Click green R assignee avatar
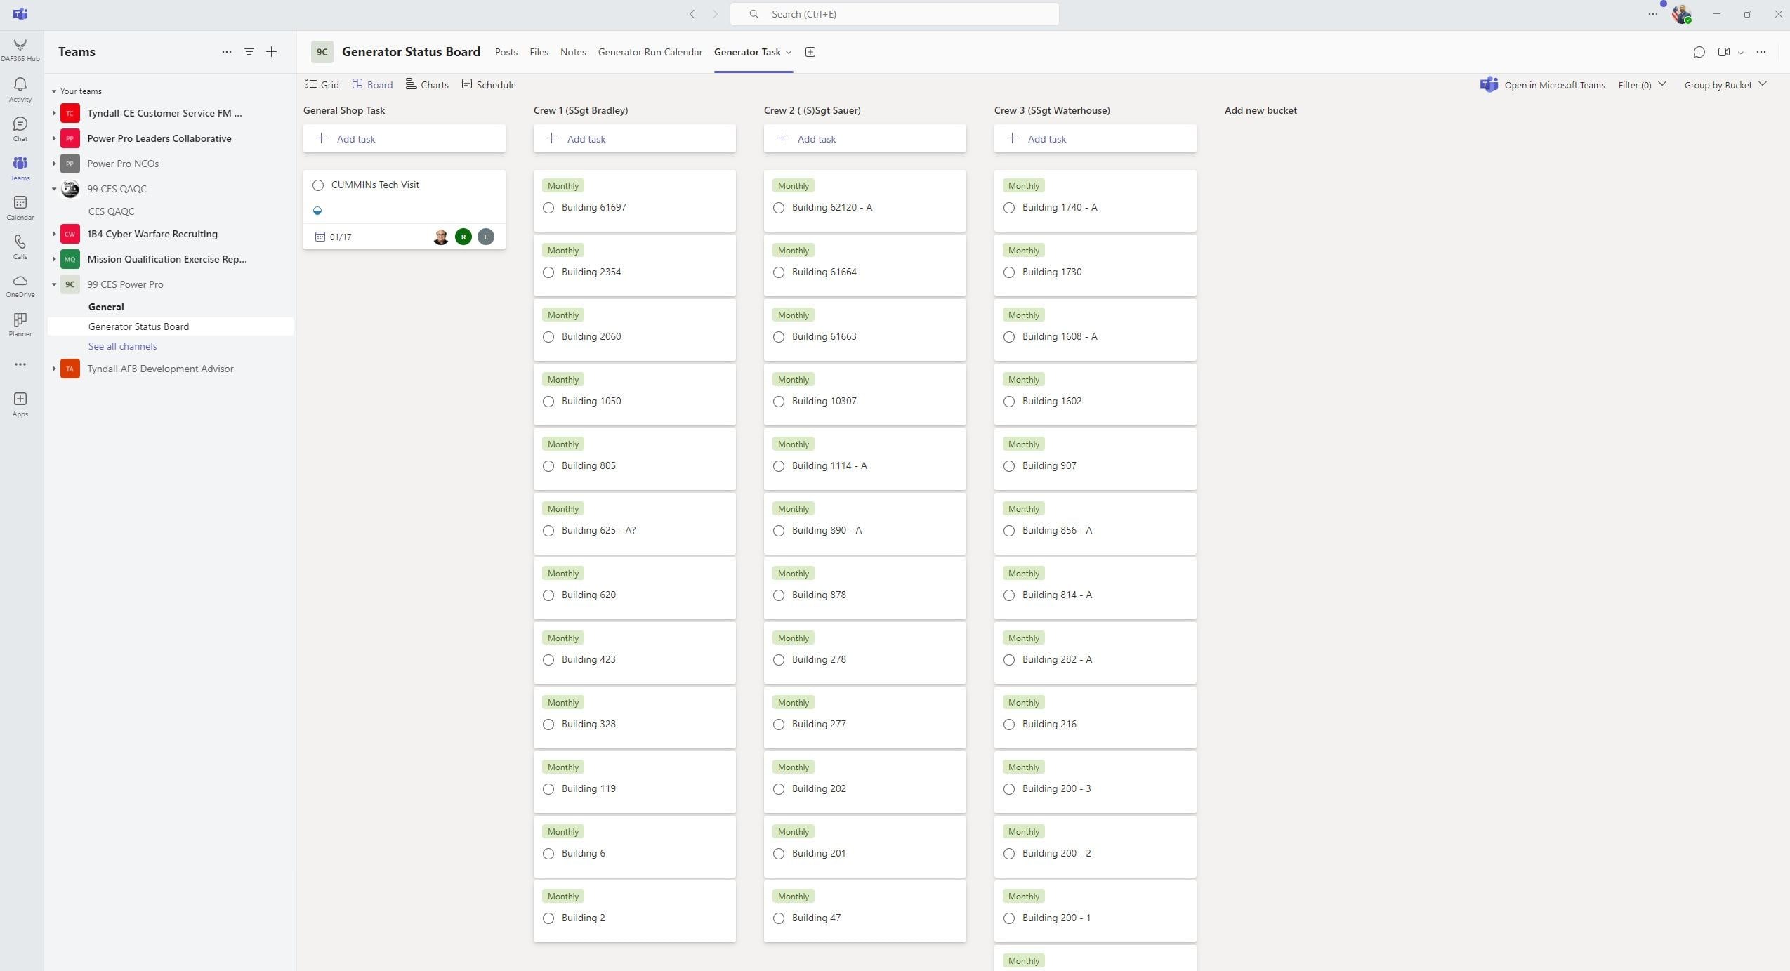This screenshot has width=1790, height=971. click(x=463, y=237)
